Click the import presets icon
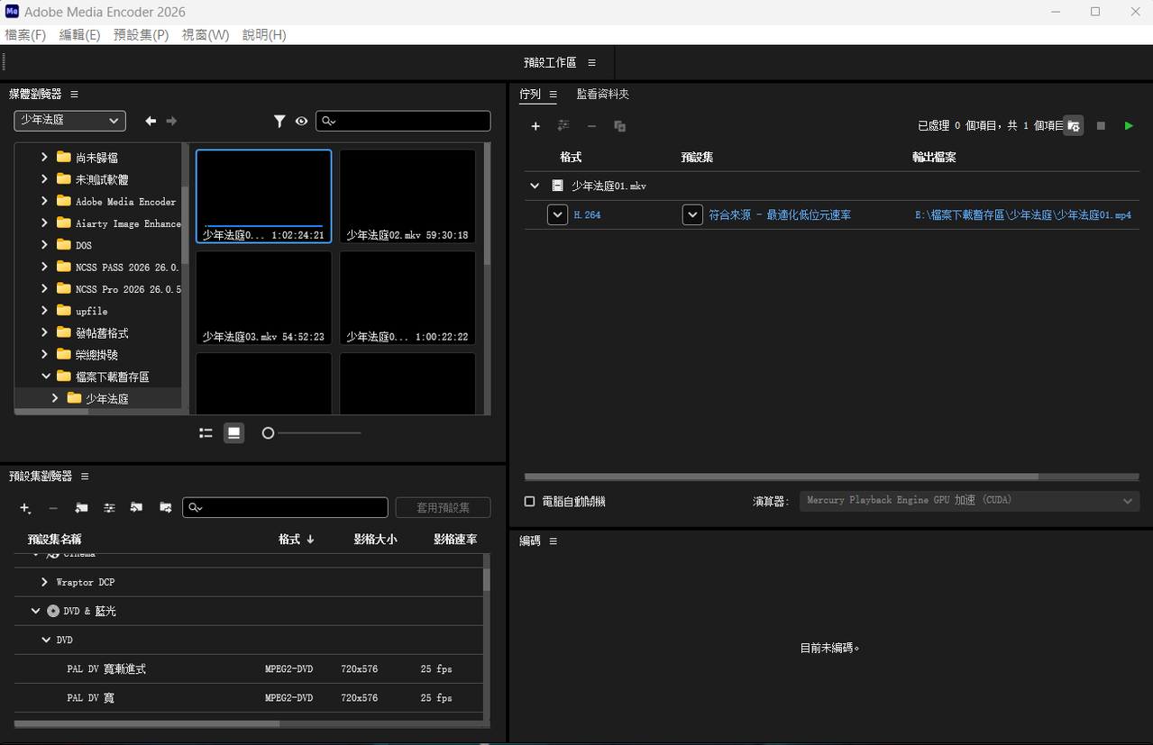The height and width of the screenshot is (745, 1153). pos(136,508)
